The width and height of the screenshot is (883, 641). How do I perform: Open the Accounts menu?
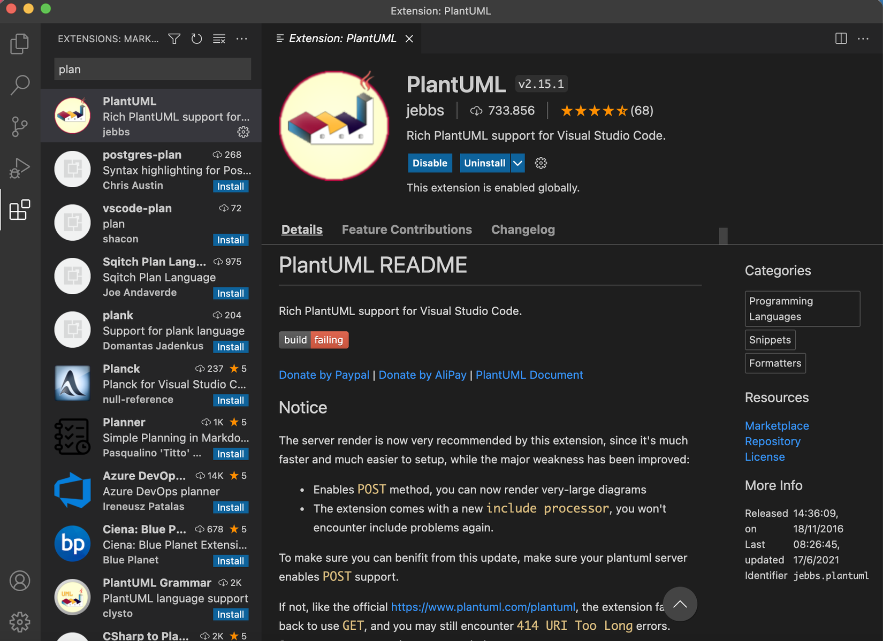[x=20, y=581]
